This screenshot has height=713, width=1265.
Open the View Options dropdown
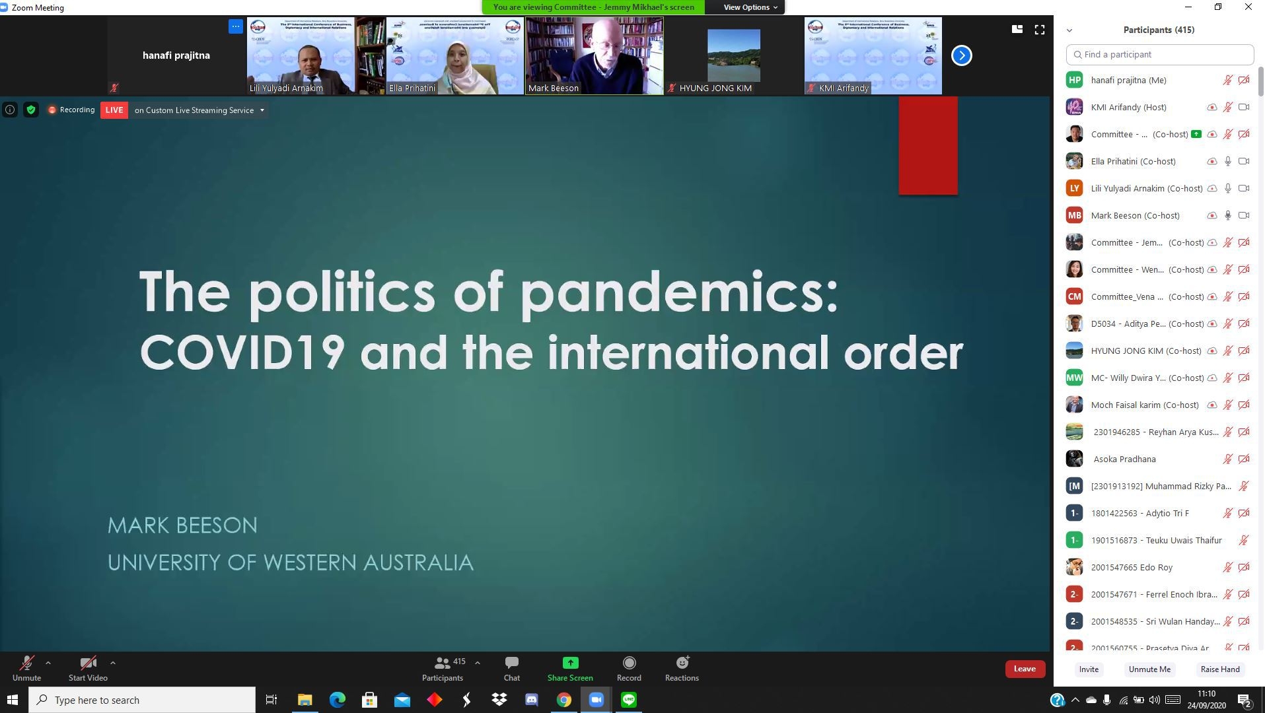[x=750, y=7]
